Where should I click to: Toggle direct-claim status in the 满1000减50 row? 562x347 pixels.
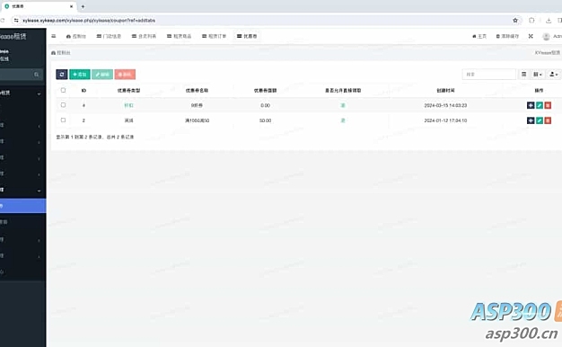pos(343,120)
